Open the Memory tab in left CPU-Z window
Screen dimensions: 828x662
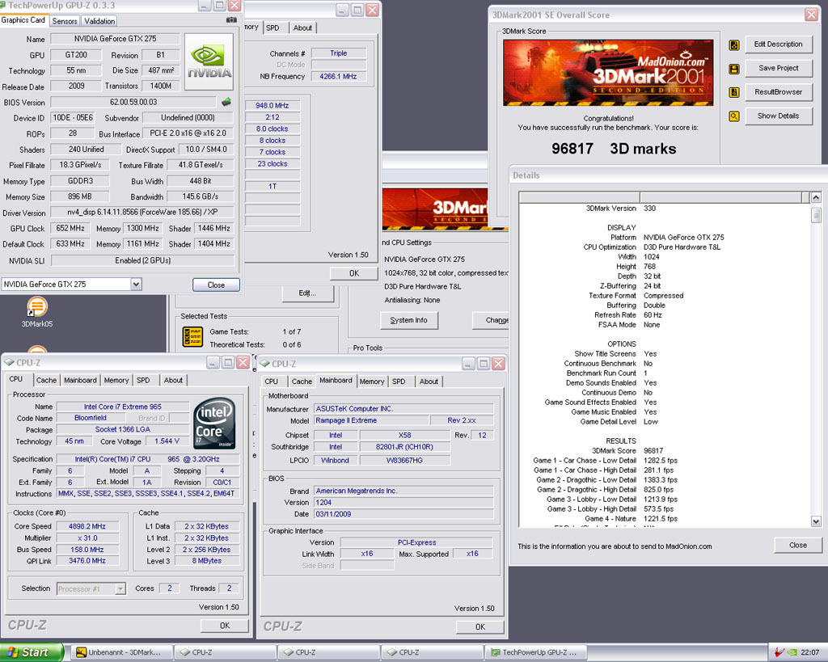click(116, 380)
